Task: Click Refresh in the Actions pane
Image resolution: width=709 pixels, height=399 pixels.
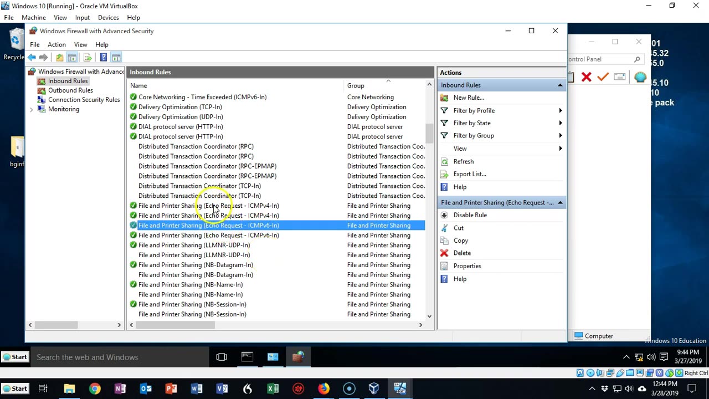Action: click(x=463, y=161)
